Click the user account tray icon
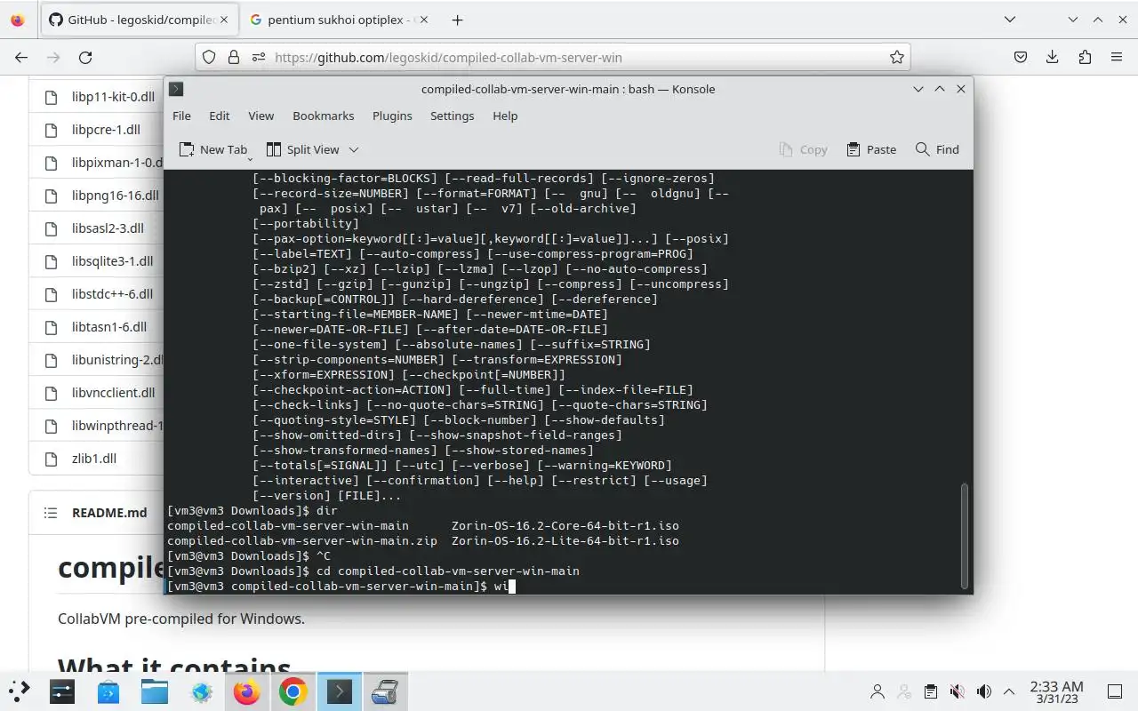The height and width of the screenshot is (711, 1138). pyautogui.click(x=878, y=691)
